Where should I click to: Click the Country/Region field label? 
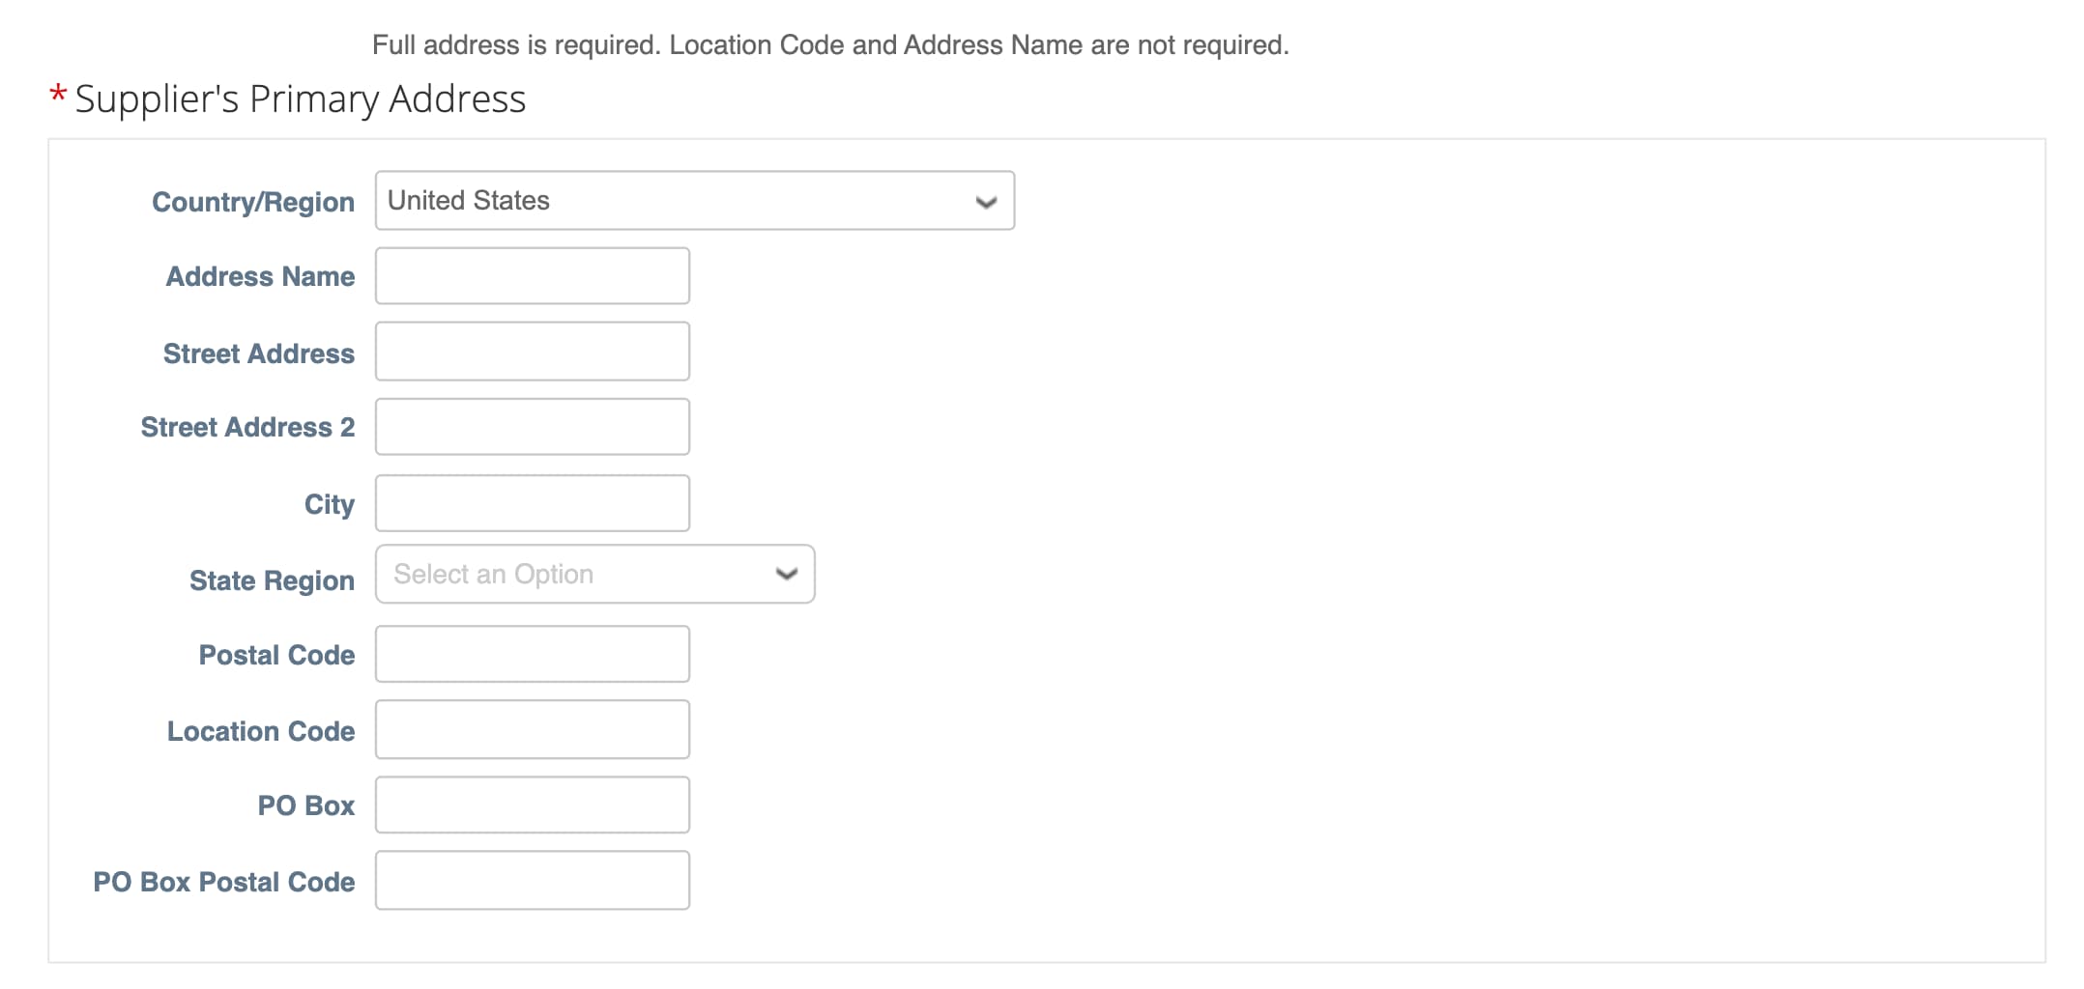(x=253, y=202)
